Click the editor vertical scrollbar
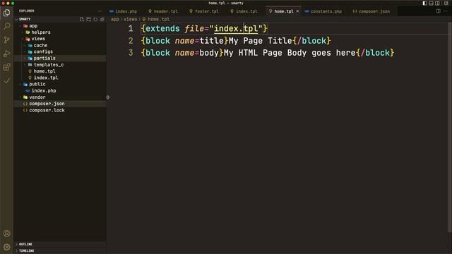Image resolution: width=452 pixels, height=254 pixels. coord(450,127)
